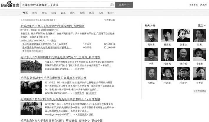Open 224条评价 link
Image resolution: width=209 pixels, height=122 pixels.
(91, 93)
